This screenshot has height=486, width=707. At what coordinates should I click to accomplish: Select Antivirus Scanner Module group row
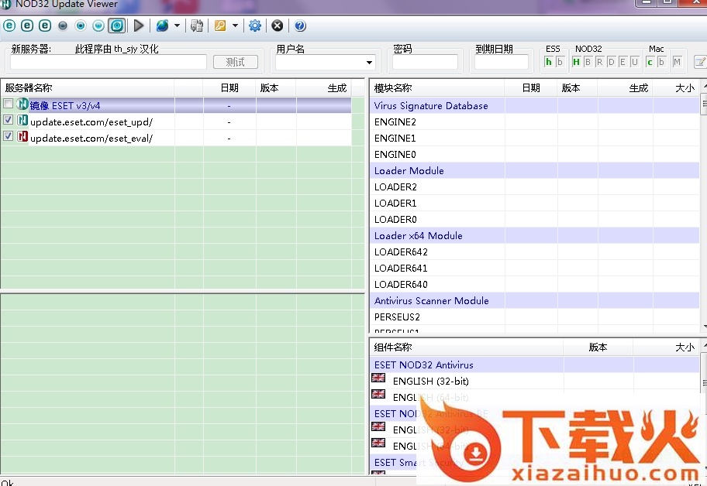coord(534,299)
